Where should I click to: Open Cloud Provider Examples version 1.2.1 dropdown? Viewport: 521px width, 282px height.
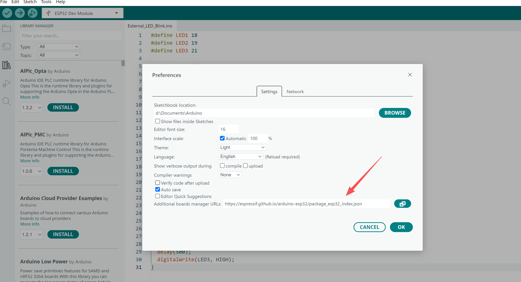point(32,234)
